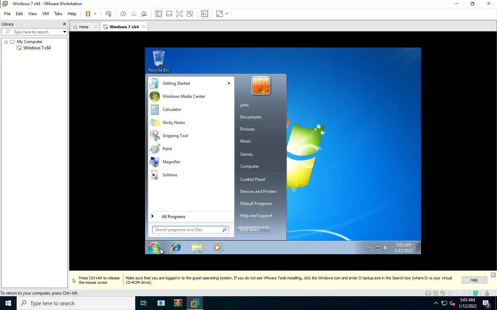Viewport: 497px width, 310px height.
Task: Click the stretch guest display icon
Action: (220, 14)
